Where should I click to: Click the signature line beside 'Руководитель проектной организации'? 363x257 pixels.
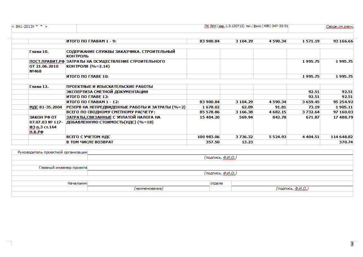220,152
